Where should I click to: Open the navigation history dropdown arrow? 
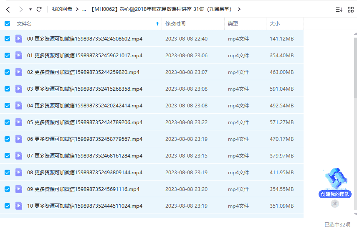[30, 9]
